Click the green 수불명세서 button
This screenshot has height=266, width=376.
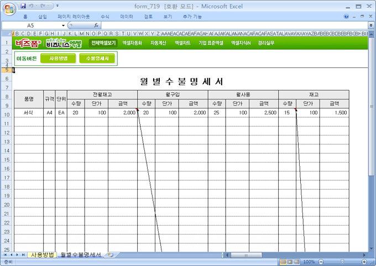click(97, 59)
